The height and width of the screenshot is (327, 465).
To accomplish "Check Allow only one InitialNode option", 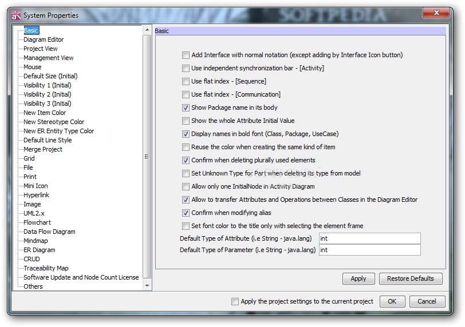I will tap(186, 186).
